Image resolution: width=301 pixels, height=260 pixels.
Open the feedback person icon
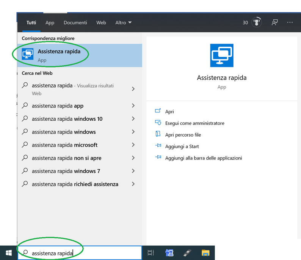coord(275,22)
